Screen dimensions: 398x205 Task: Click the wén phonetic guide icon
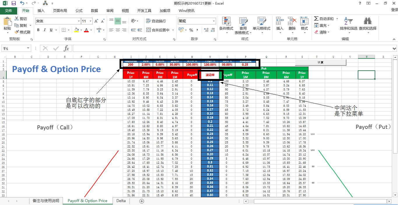coord(99,30)
